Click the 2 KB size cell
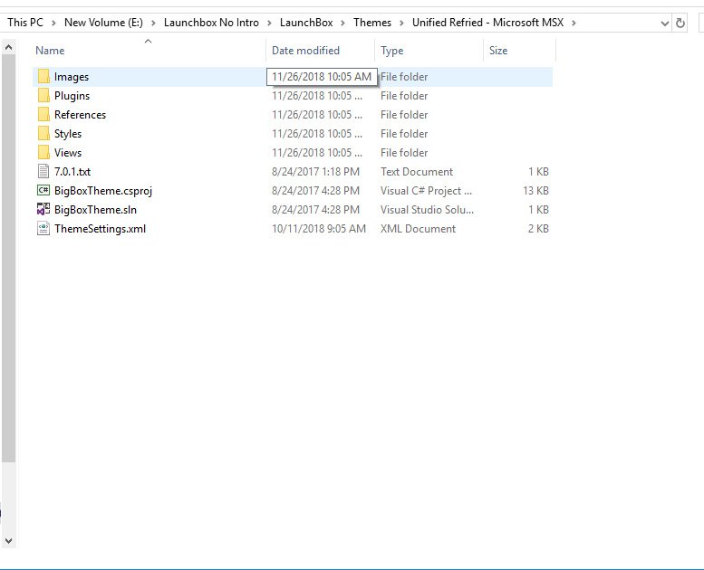The height and width of the screenshot is (570, 704). pyautogui.click(x=538, y=228)
